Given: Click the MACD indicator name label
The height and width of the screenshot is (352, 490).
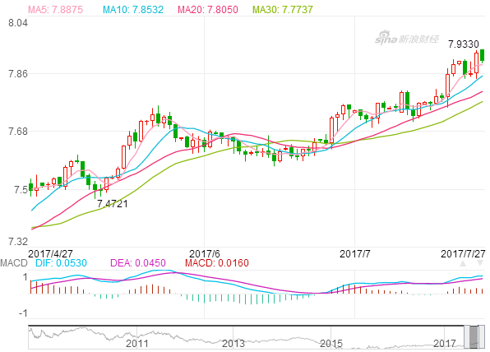Looking at the screenshot, I should point(14,263).
